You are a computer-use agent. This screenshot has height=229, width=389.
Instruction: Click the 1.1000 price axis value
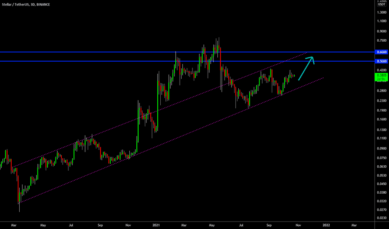click(381, 21)
